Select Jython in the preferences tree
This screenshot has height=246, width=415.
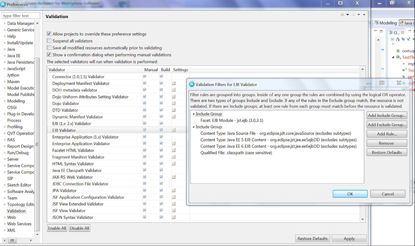tap(13, 75)
